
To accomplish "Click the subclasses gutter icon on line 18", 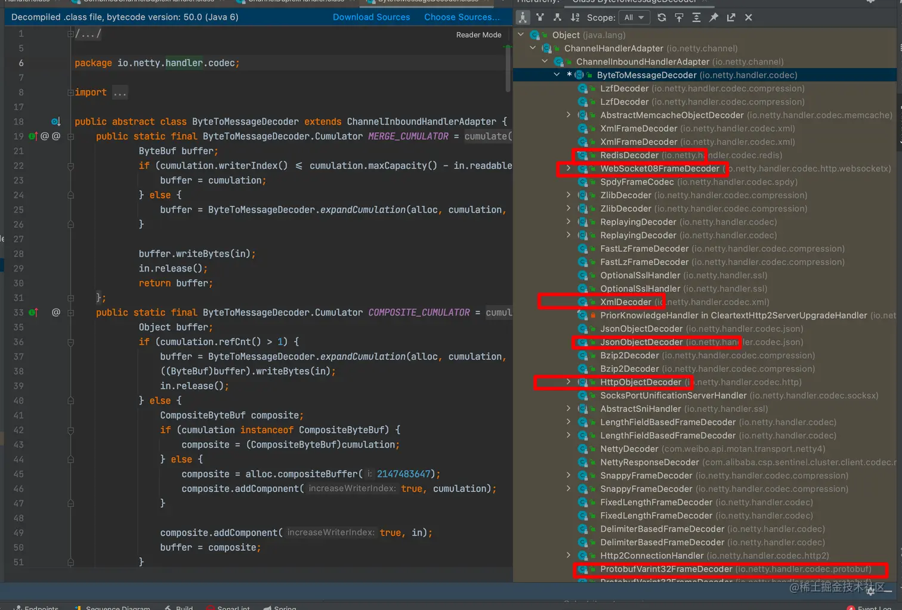I will [x=55, y=122].
